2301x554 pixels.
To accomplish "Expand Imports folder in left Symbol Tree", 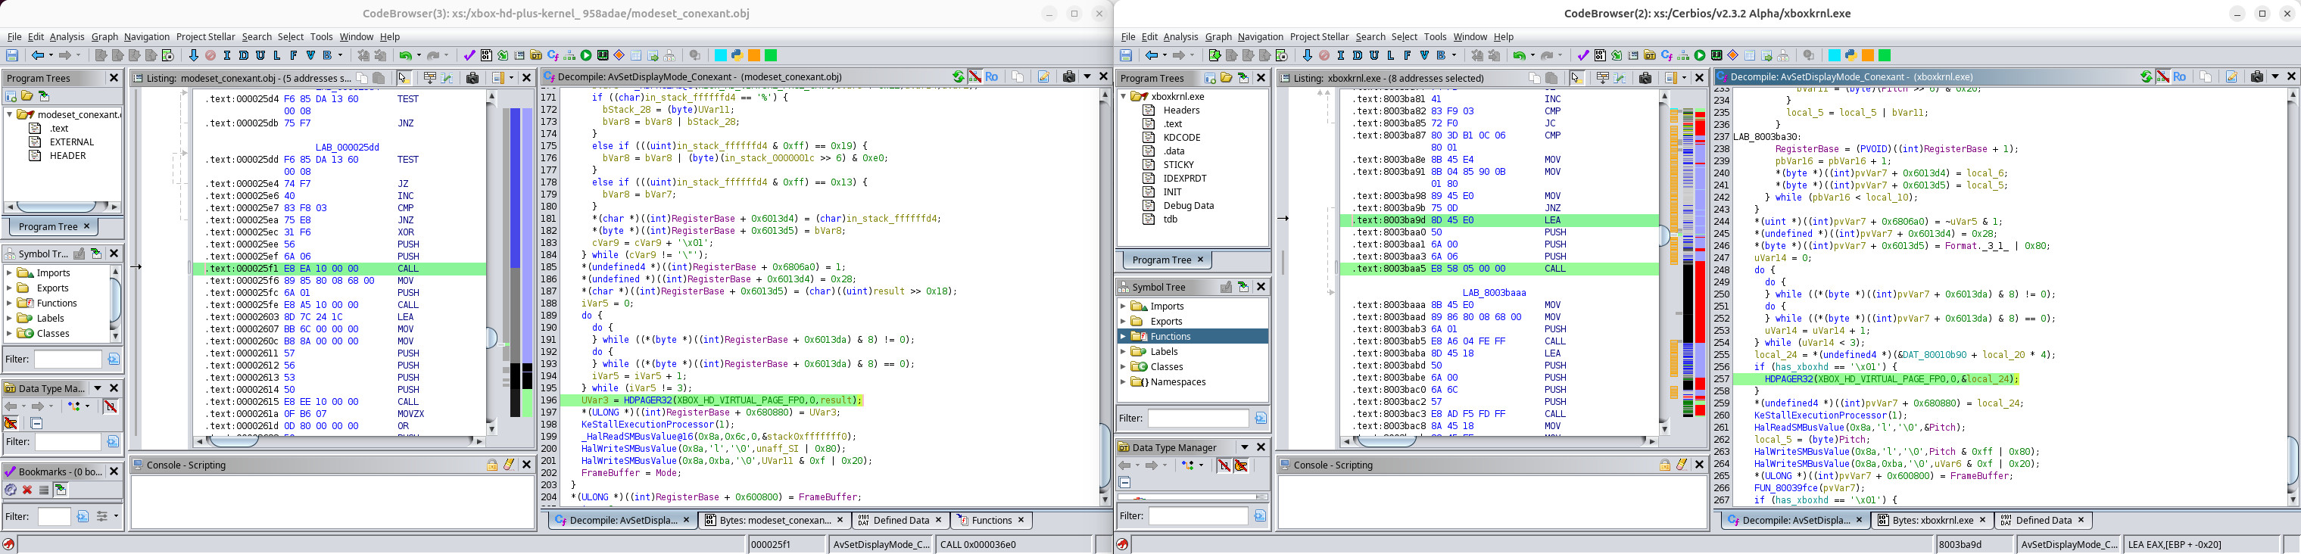I will tap(10, 273).
